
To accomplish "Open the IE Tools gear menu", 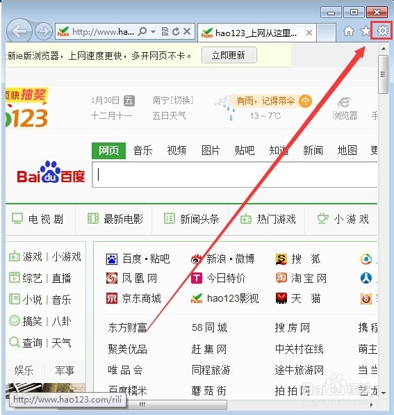I will point(382,31).
